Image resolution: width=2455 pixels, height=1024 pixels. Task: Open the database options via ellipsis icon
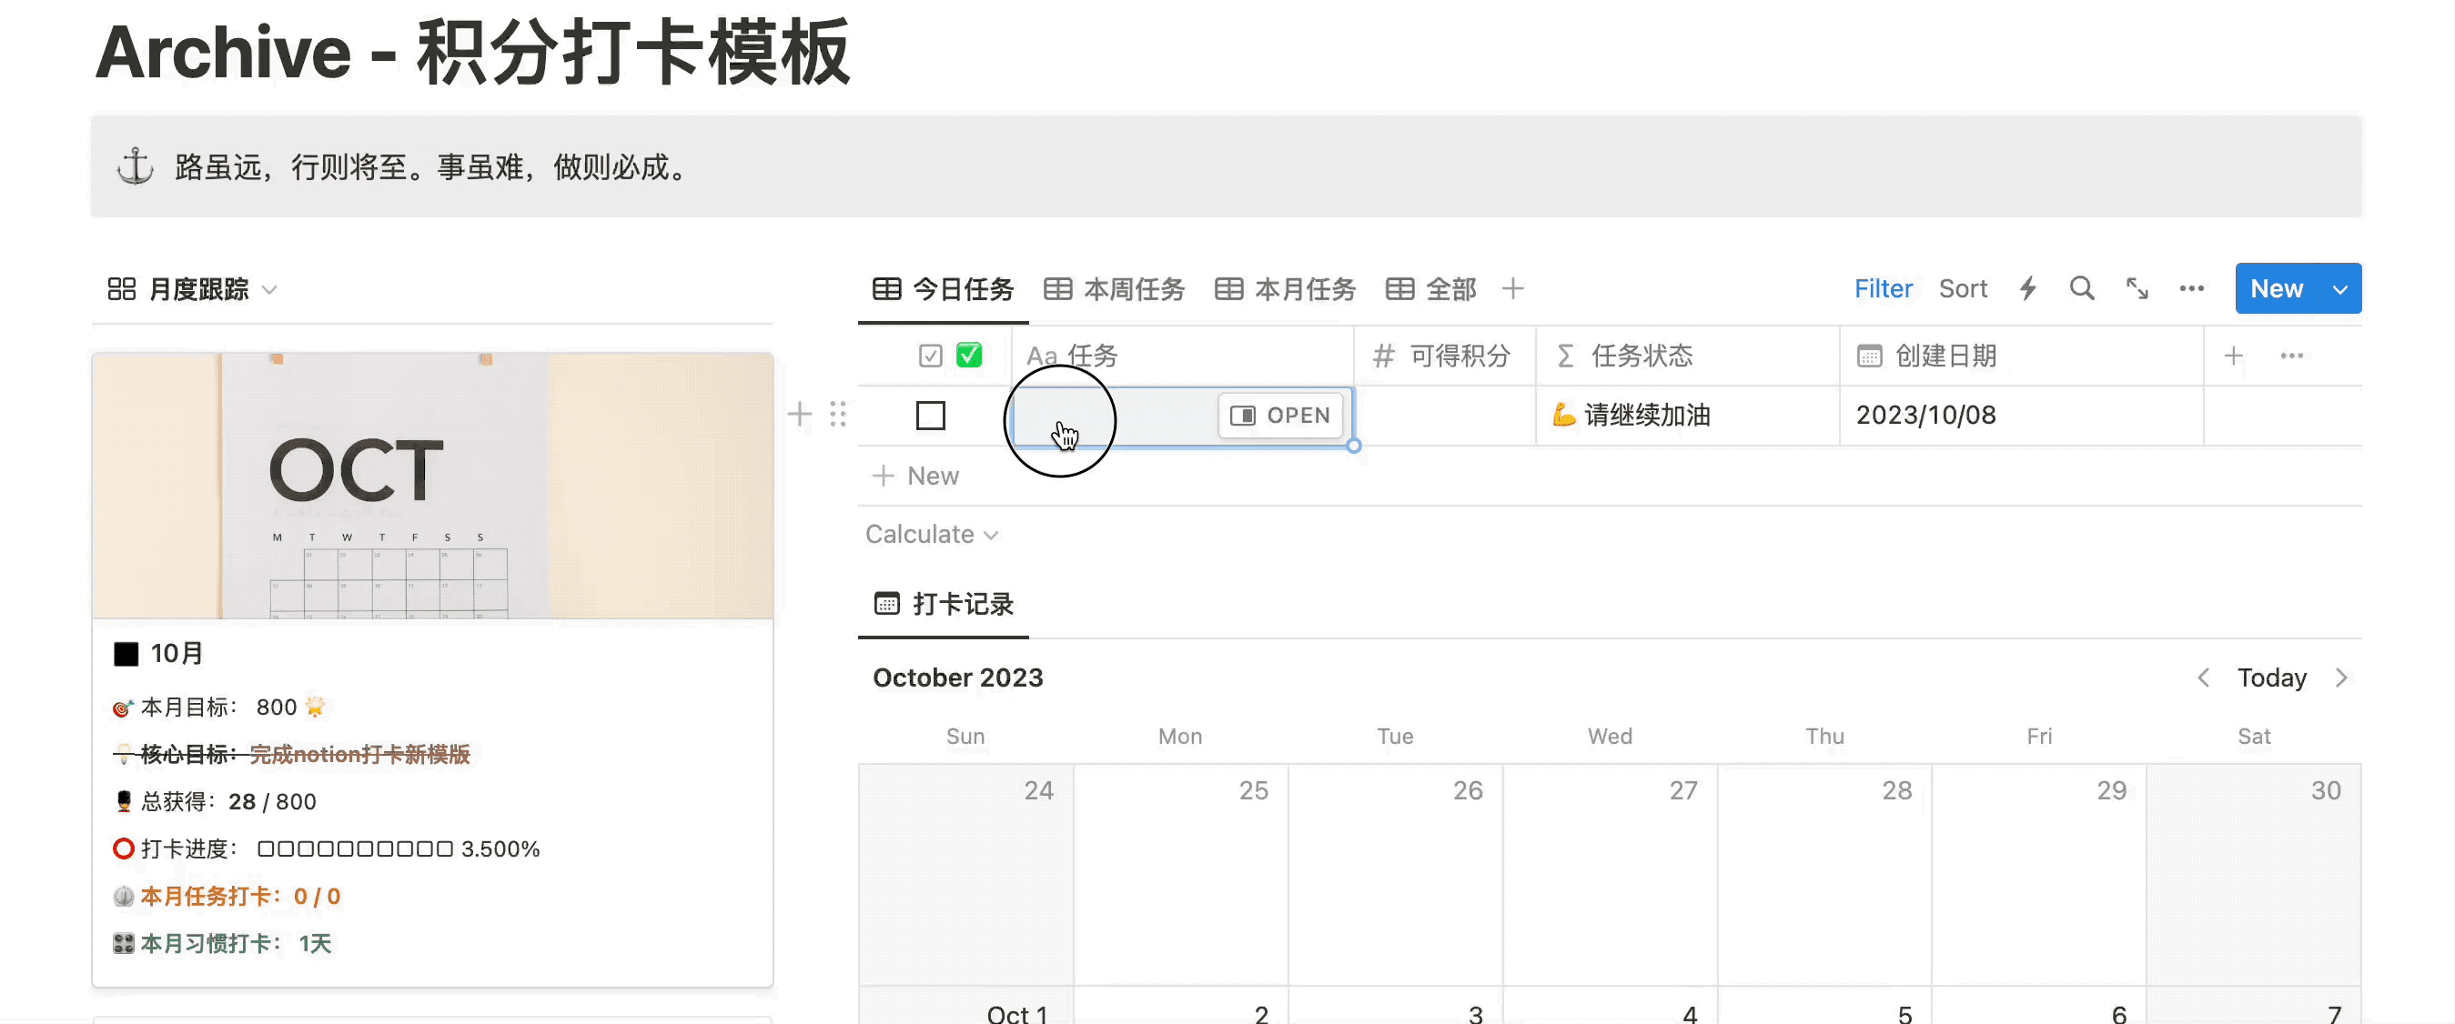click(2192, 288)
